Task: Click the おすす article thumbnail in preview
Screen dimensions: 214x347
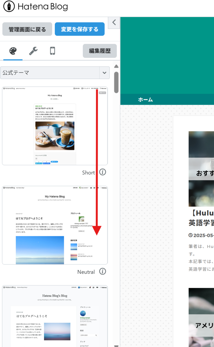Action: coord(201,169)
